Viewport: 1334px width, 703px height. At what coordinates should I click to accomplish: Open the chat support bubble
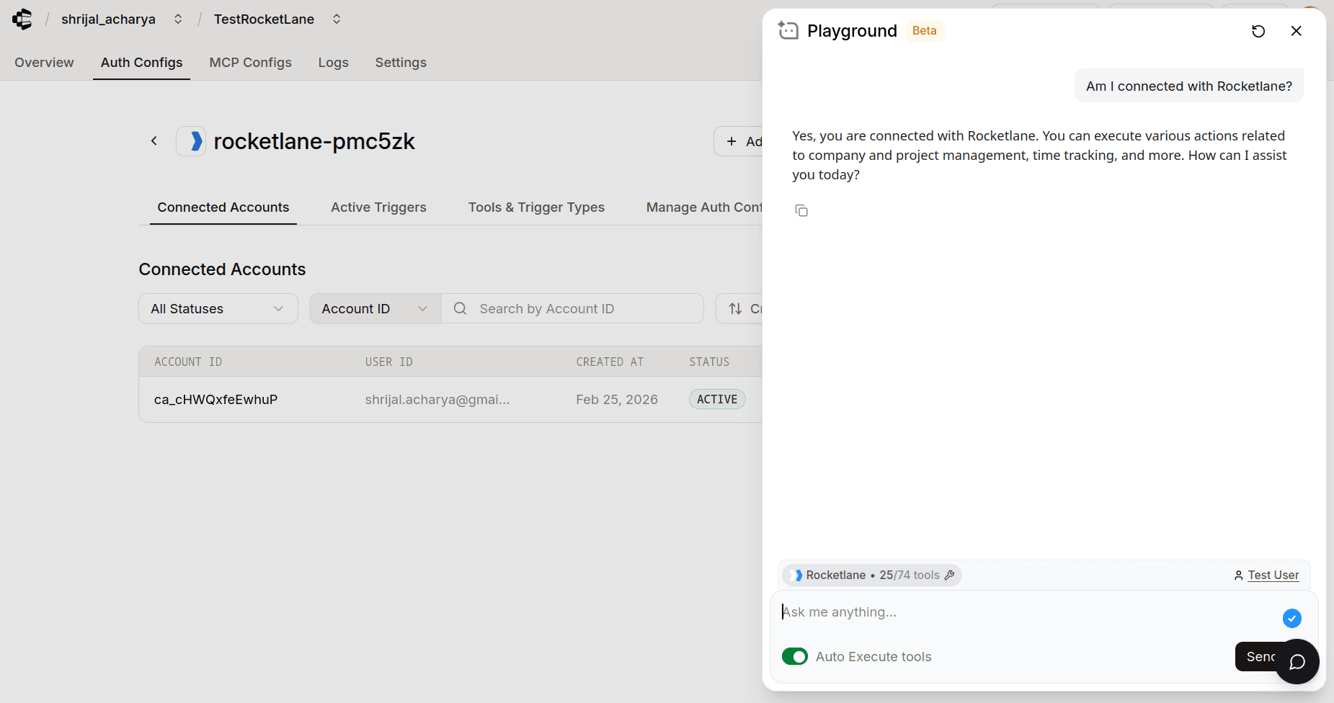pos(1297,662)
